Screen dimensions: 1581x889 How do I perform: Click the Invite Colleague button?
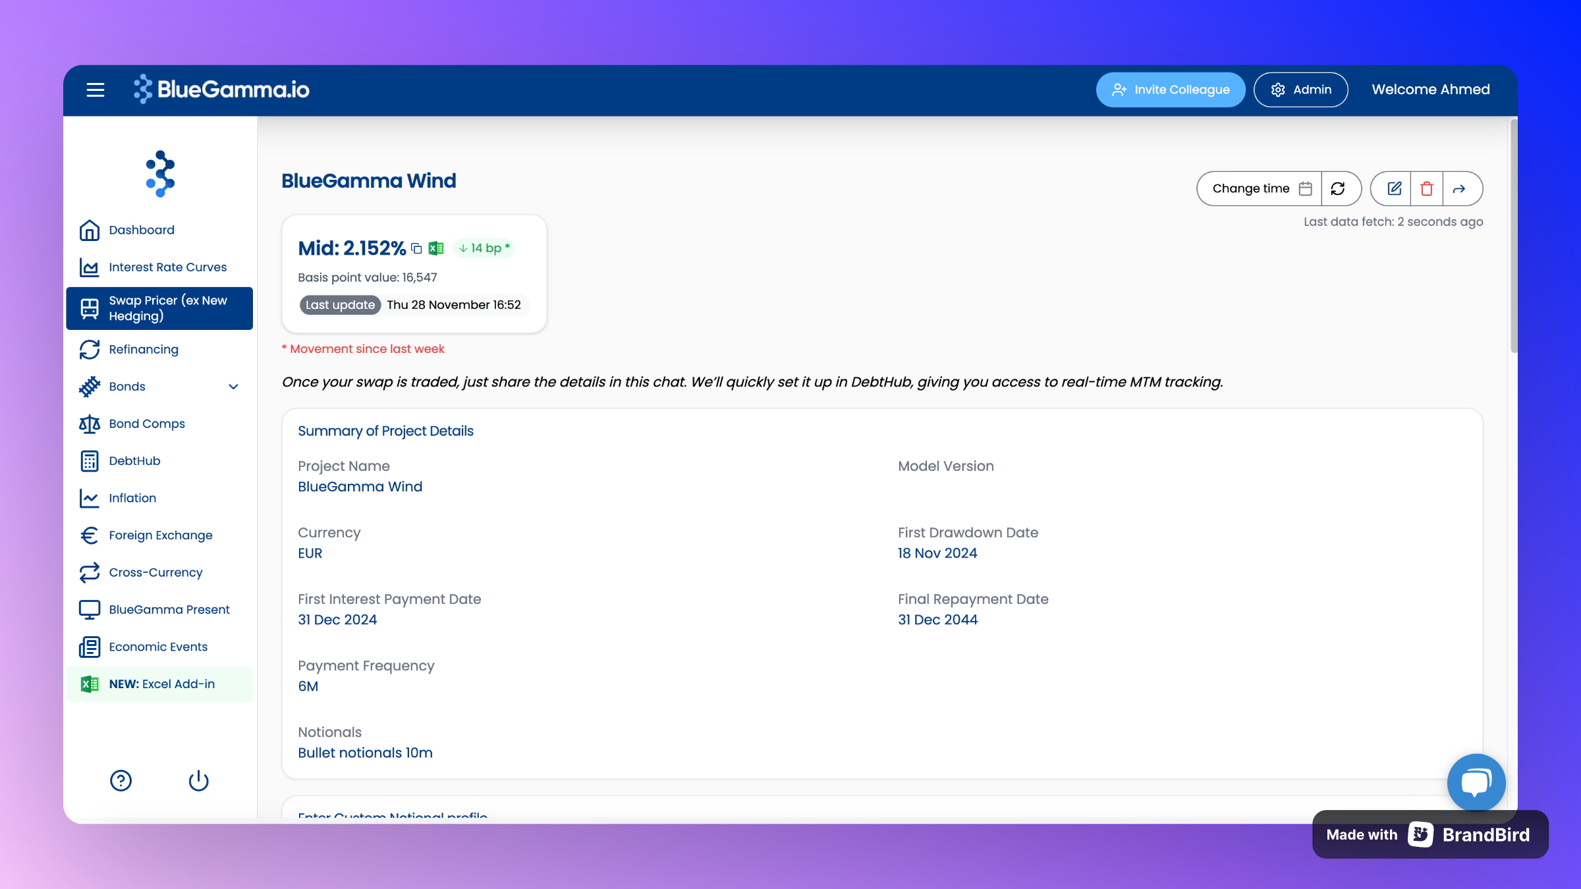pos(1171,90)
